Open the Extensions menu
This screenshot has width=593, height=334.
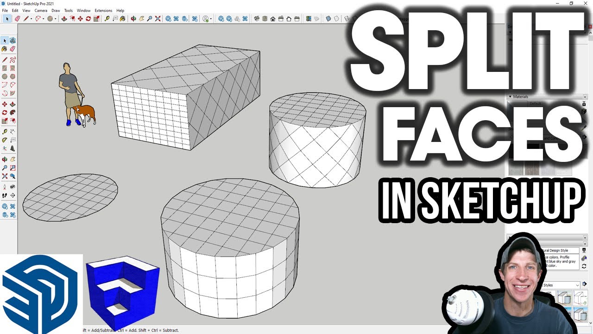103,10
